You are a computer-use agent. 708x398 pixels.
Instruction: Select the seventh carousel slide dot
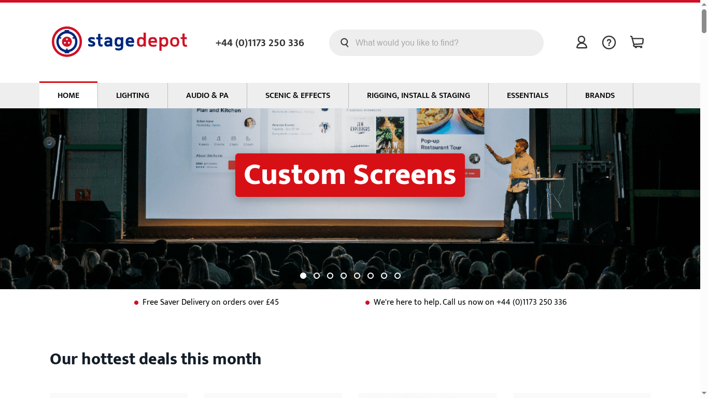(384, 276)
